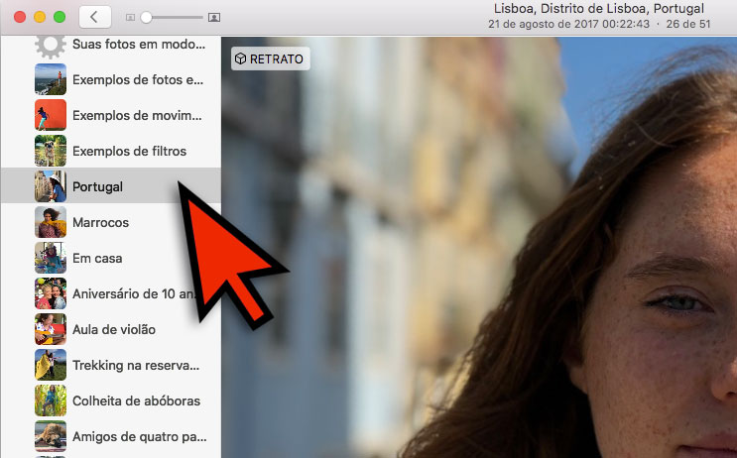Open the Portugal album
Viewport: 737px width, 458px height.
tap(97, 186)
